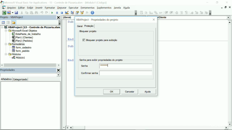Click the Paste toolbar icon
This screenshot has height=130, width=232.
tap(32, 13)
